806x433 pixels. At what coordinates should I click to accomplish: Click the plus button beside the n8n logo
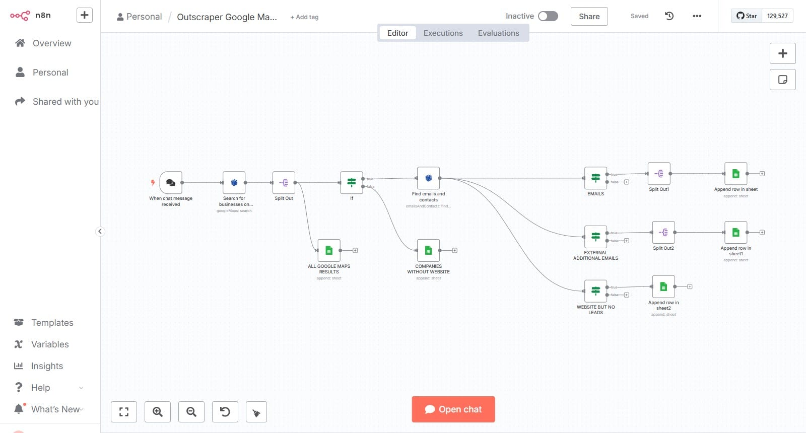(x=85, y=15)
